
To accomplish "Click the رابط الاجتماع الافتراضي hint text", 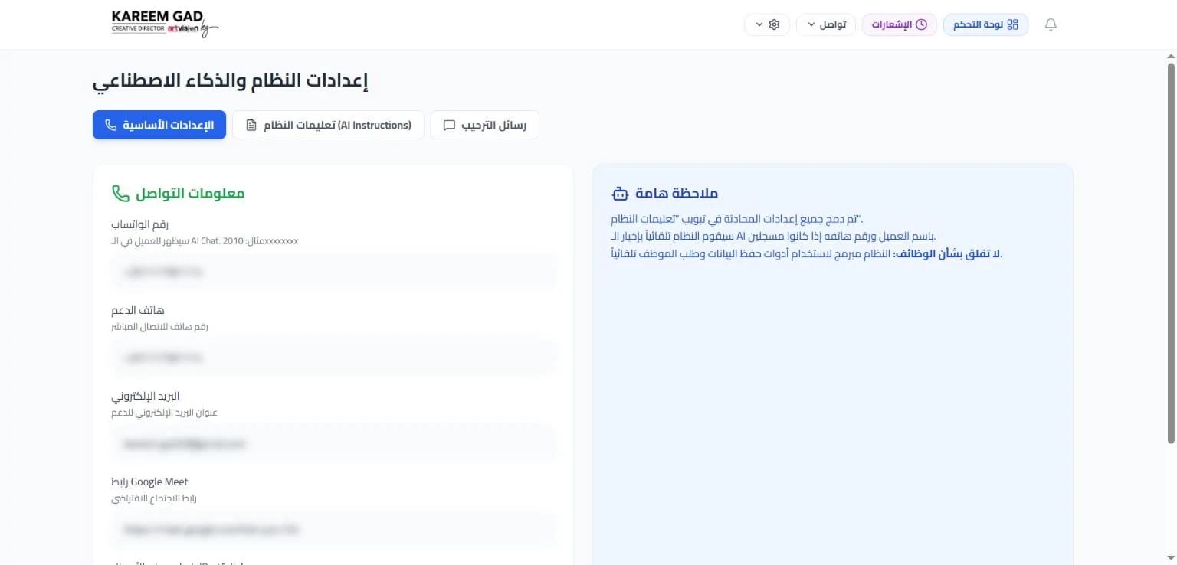I will [154, 498].
